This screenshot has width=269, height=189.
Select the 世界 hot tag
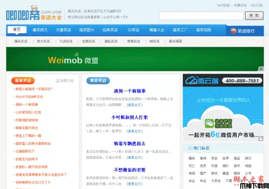[226, 158]
